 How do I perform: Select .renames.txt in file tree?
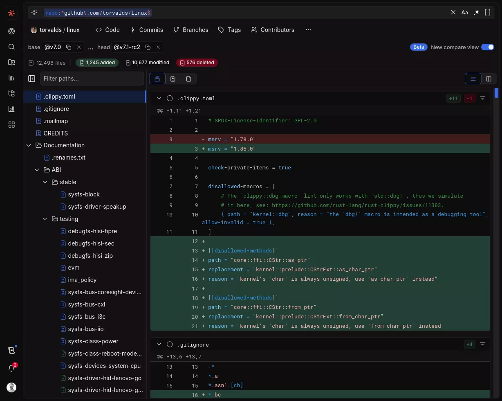[85, 158]
